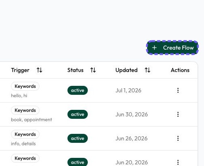Click active status badge in Jun 30 row
Image resolution: width=204 pixels, height=166 pixels.
[78, 114]
